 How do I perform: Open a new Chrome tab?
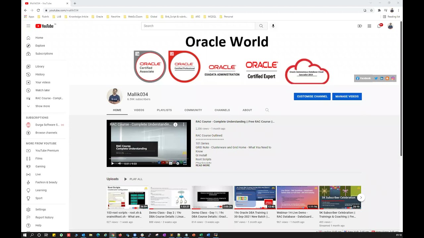point(75,3)
